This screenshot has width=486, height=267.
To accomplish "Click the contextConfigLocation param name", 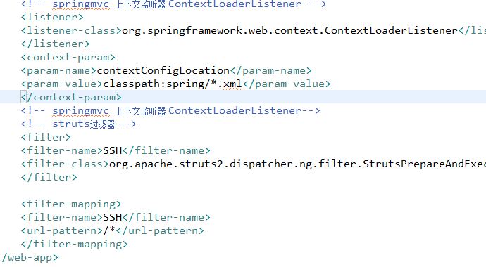I will [x=163, y=70].
